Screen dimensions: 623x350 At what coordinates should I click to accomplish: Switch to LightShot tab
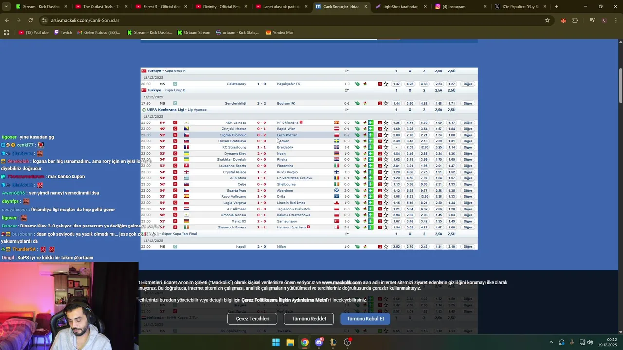coord(401,7)
